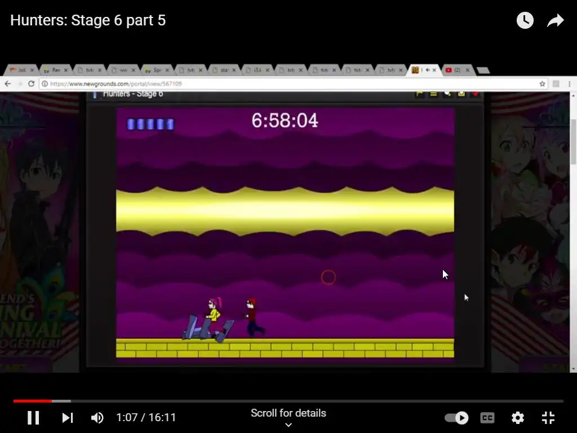Pause the video playback

click(33, 418)
